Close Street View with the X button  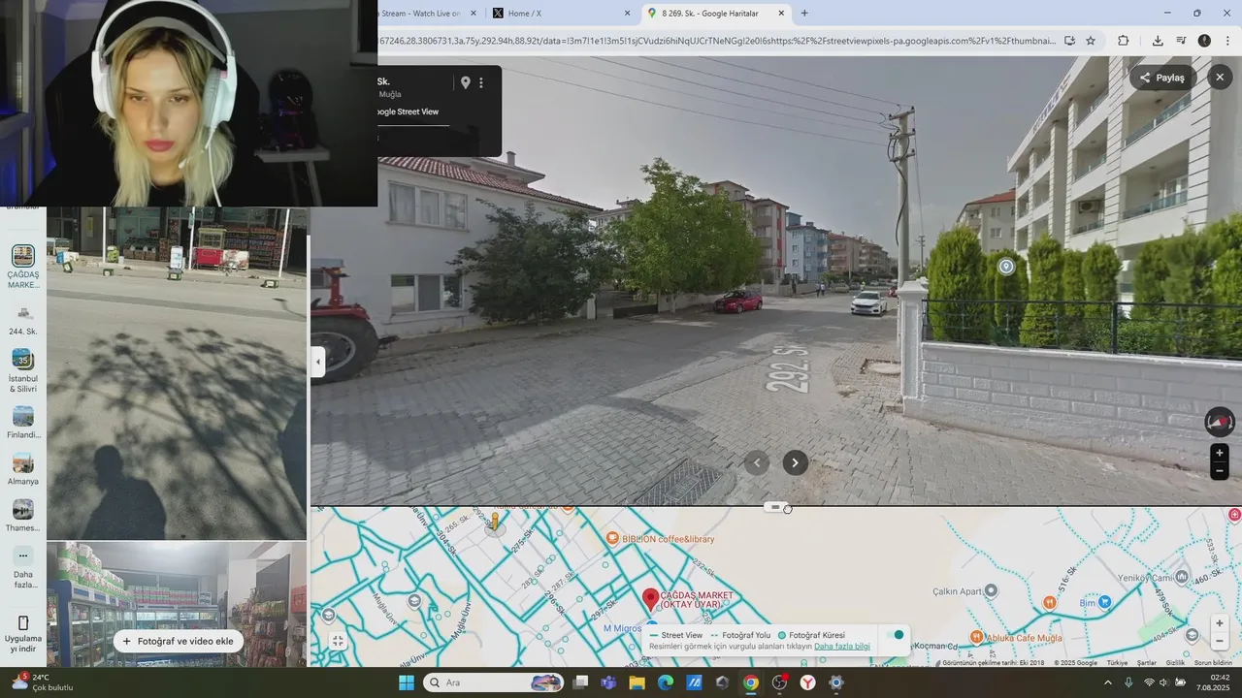coord(1220,78)
